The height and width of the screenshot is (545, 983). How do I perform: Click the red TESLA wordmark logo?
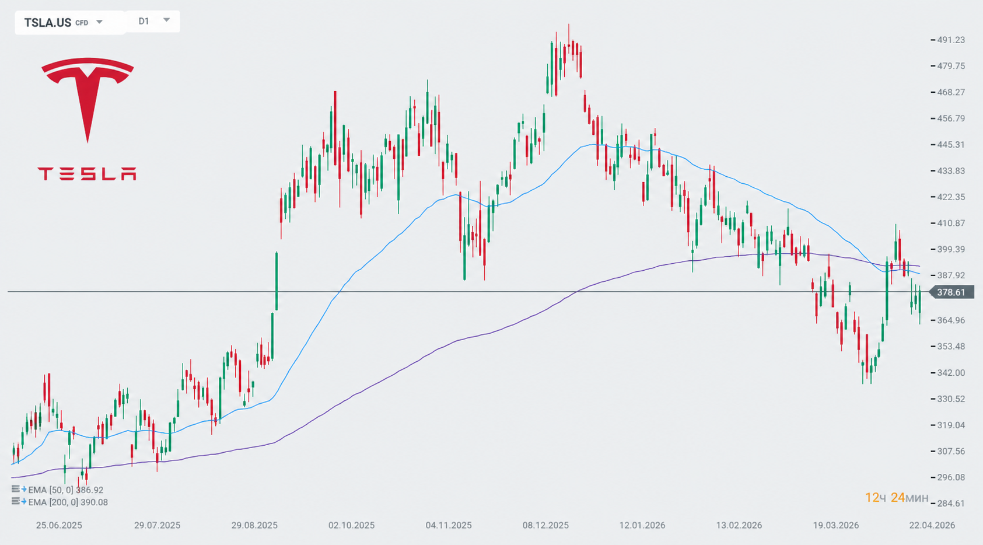click(x=87, y=174)
